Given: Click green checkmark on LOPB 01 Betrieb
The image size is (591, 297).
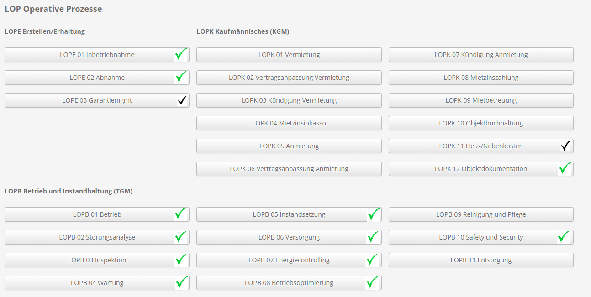Looking at the screenshot, I should pyautogui.click(x=181, y=214).
